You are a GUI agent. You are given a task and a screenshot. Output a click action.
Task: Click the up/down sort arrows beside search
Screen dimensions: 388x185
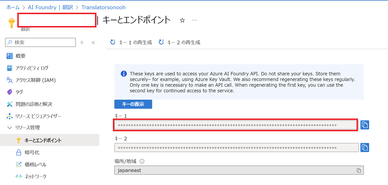pyautogui.click(x=82, y=42)
